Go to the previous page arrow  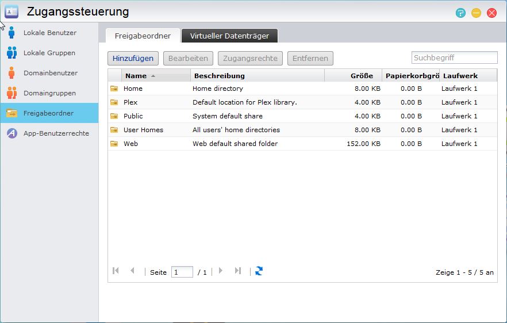point(132,271)
